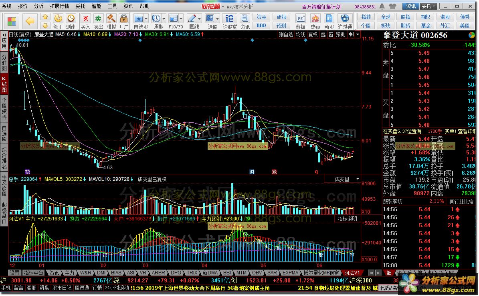The height and width of the screenshot is (296, 479).
Task: Click the yellow back arrow icon
Action: click(x=30, y=21)
